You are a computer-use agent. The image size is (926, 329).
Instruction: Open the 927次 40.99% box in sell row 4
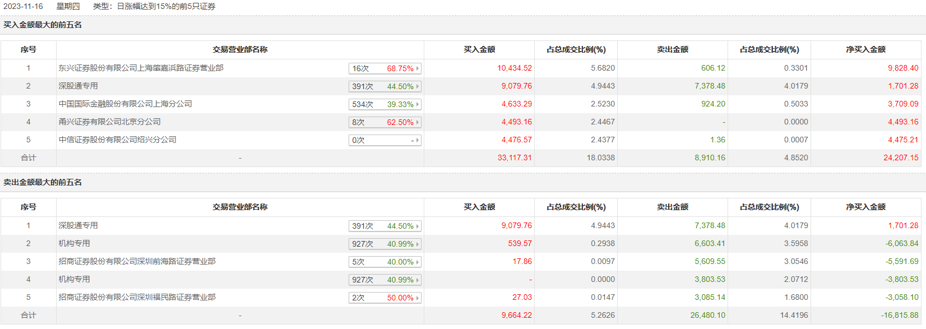pyautogui.click(x=385, y=280)
